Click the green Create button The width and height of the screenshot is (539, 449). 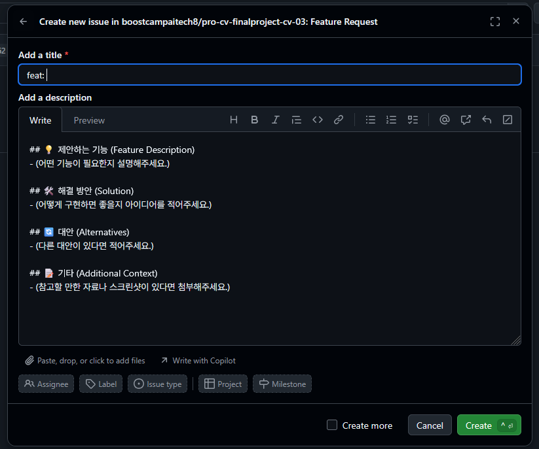[489, 425]
